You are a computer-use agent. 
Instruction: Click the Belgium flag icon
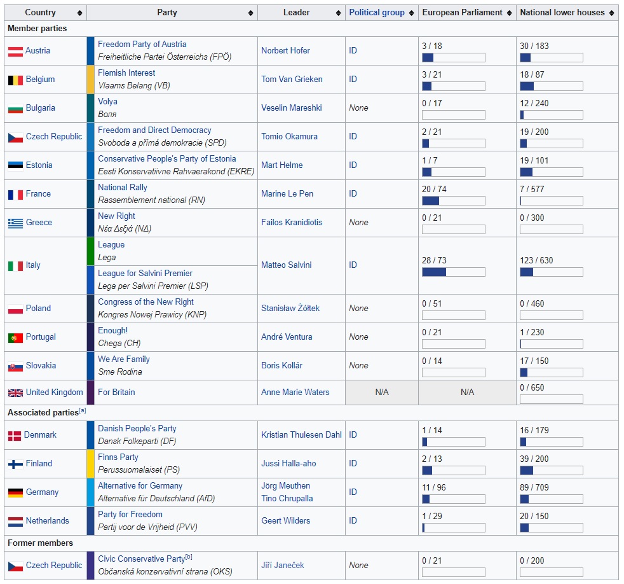(15, 80)
